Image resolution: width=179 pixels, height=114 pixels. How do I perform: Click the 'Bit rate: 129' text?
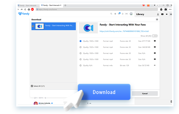tap(124, 65)
